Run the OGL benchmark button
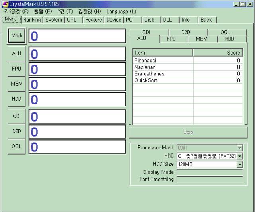The height and width of the screenshot is (212, 255). click(x=17, y=146)
